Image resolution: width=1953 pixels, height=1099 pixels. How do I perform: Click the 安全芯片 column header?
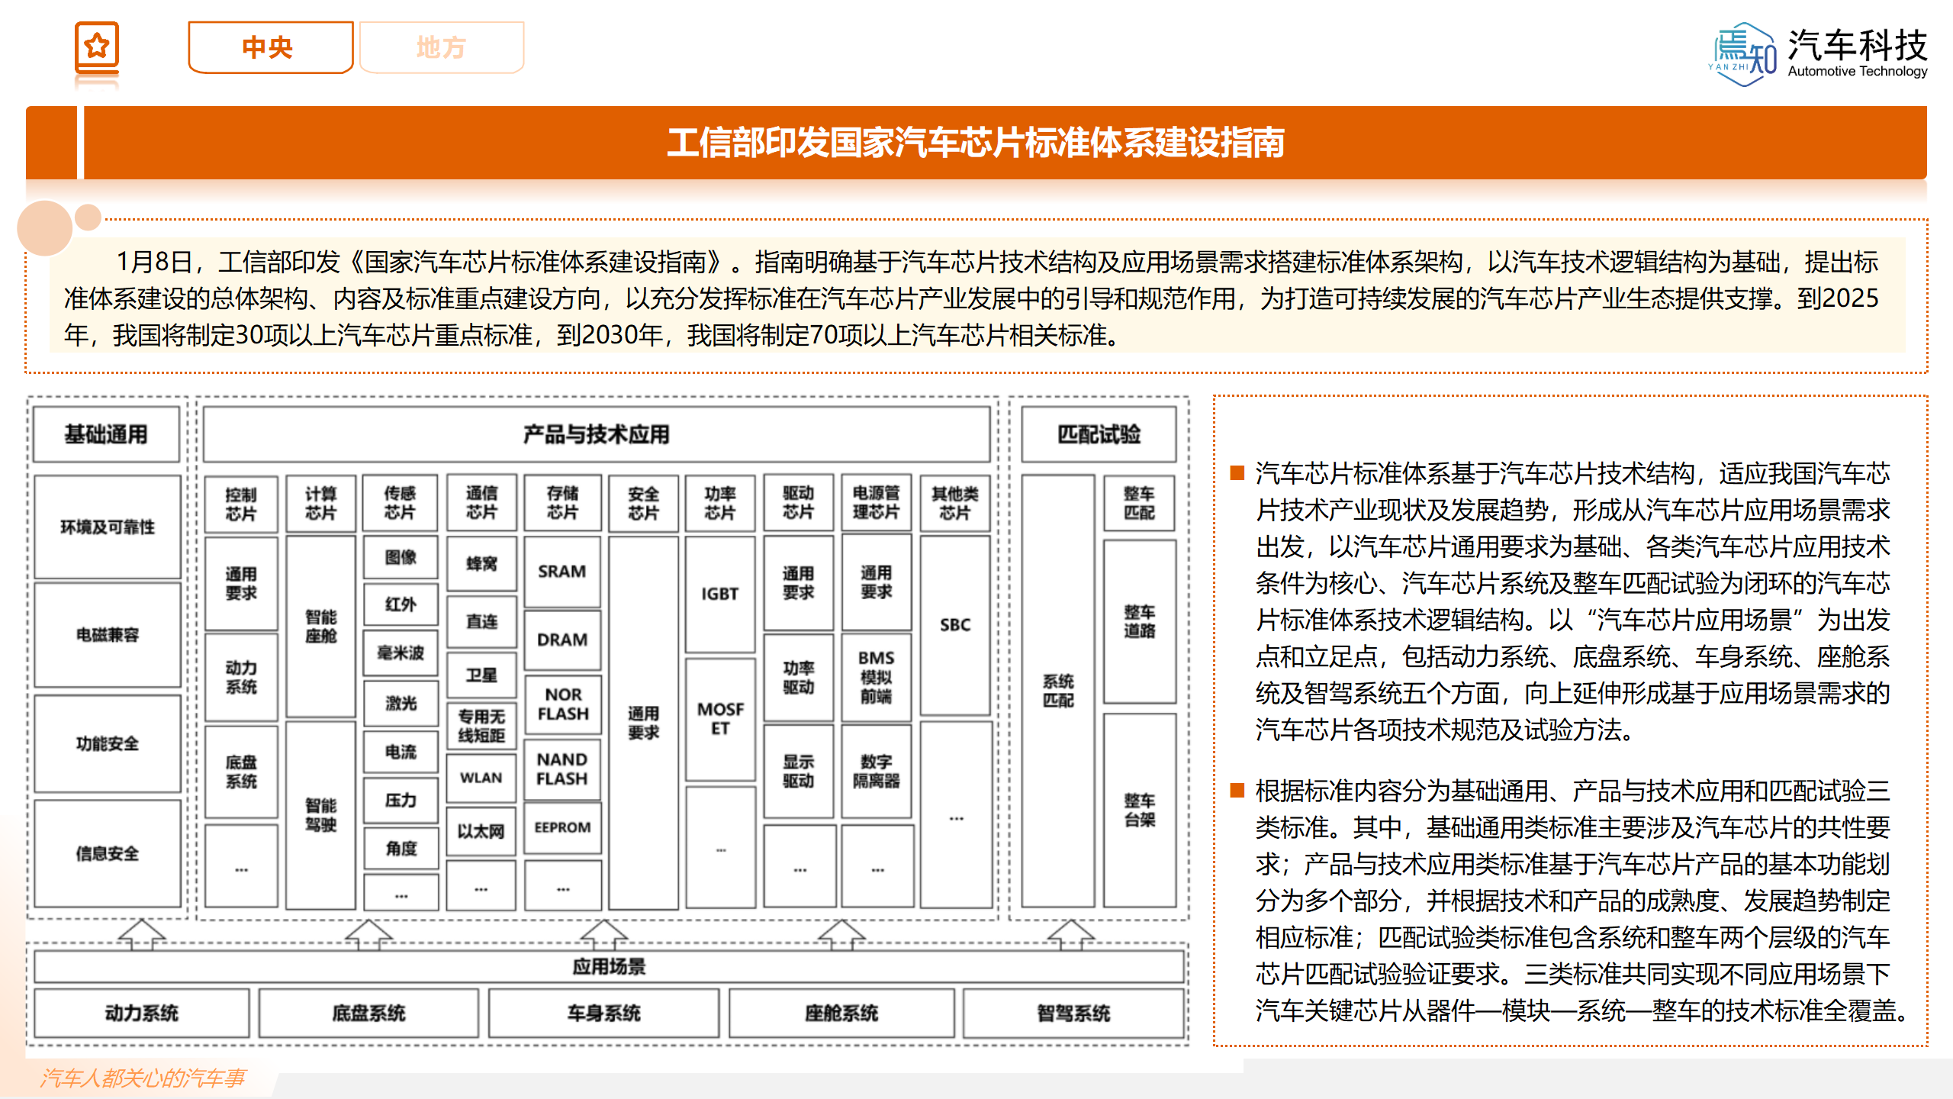[643, 504]
